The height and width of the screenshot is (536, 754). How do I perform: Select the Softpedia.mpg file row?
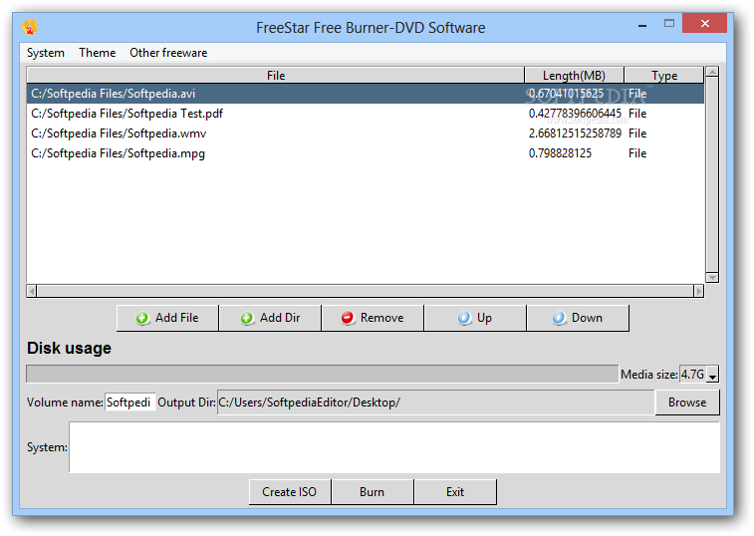pyautogui.click(x=366, y=153)
